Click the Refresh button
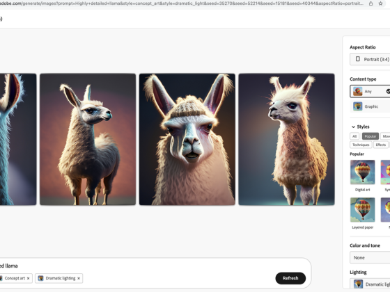This screenshot has height=292, width=390. tap(290, 278)
